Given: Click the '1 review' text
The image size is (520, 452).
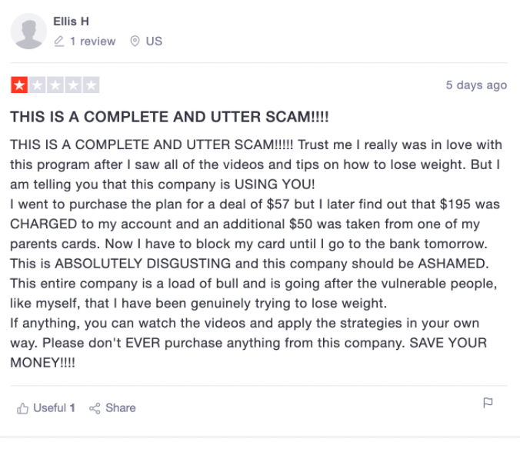Looking at the screenshot, I should (x=92, y=41).
